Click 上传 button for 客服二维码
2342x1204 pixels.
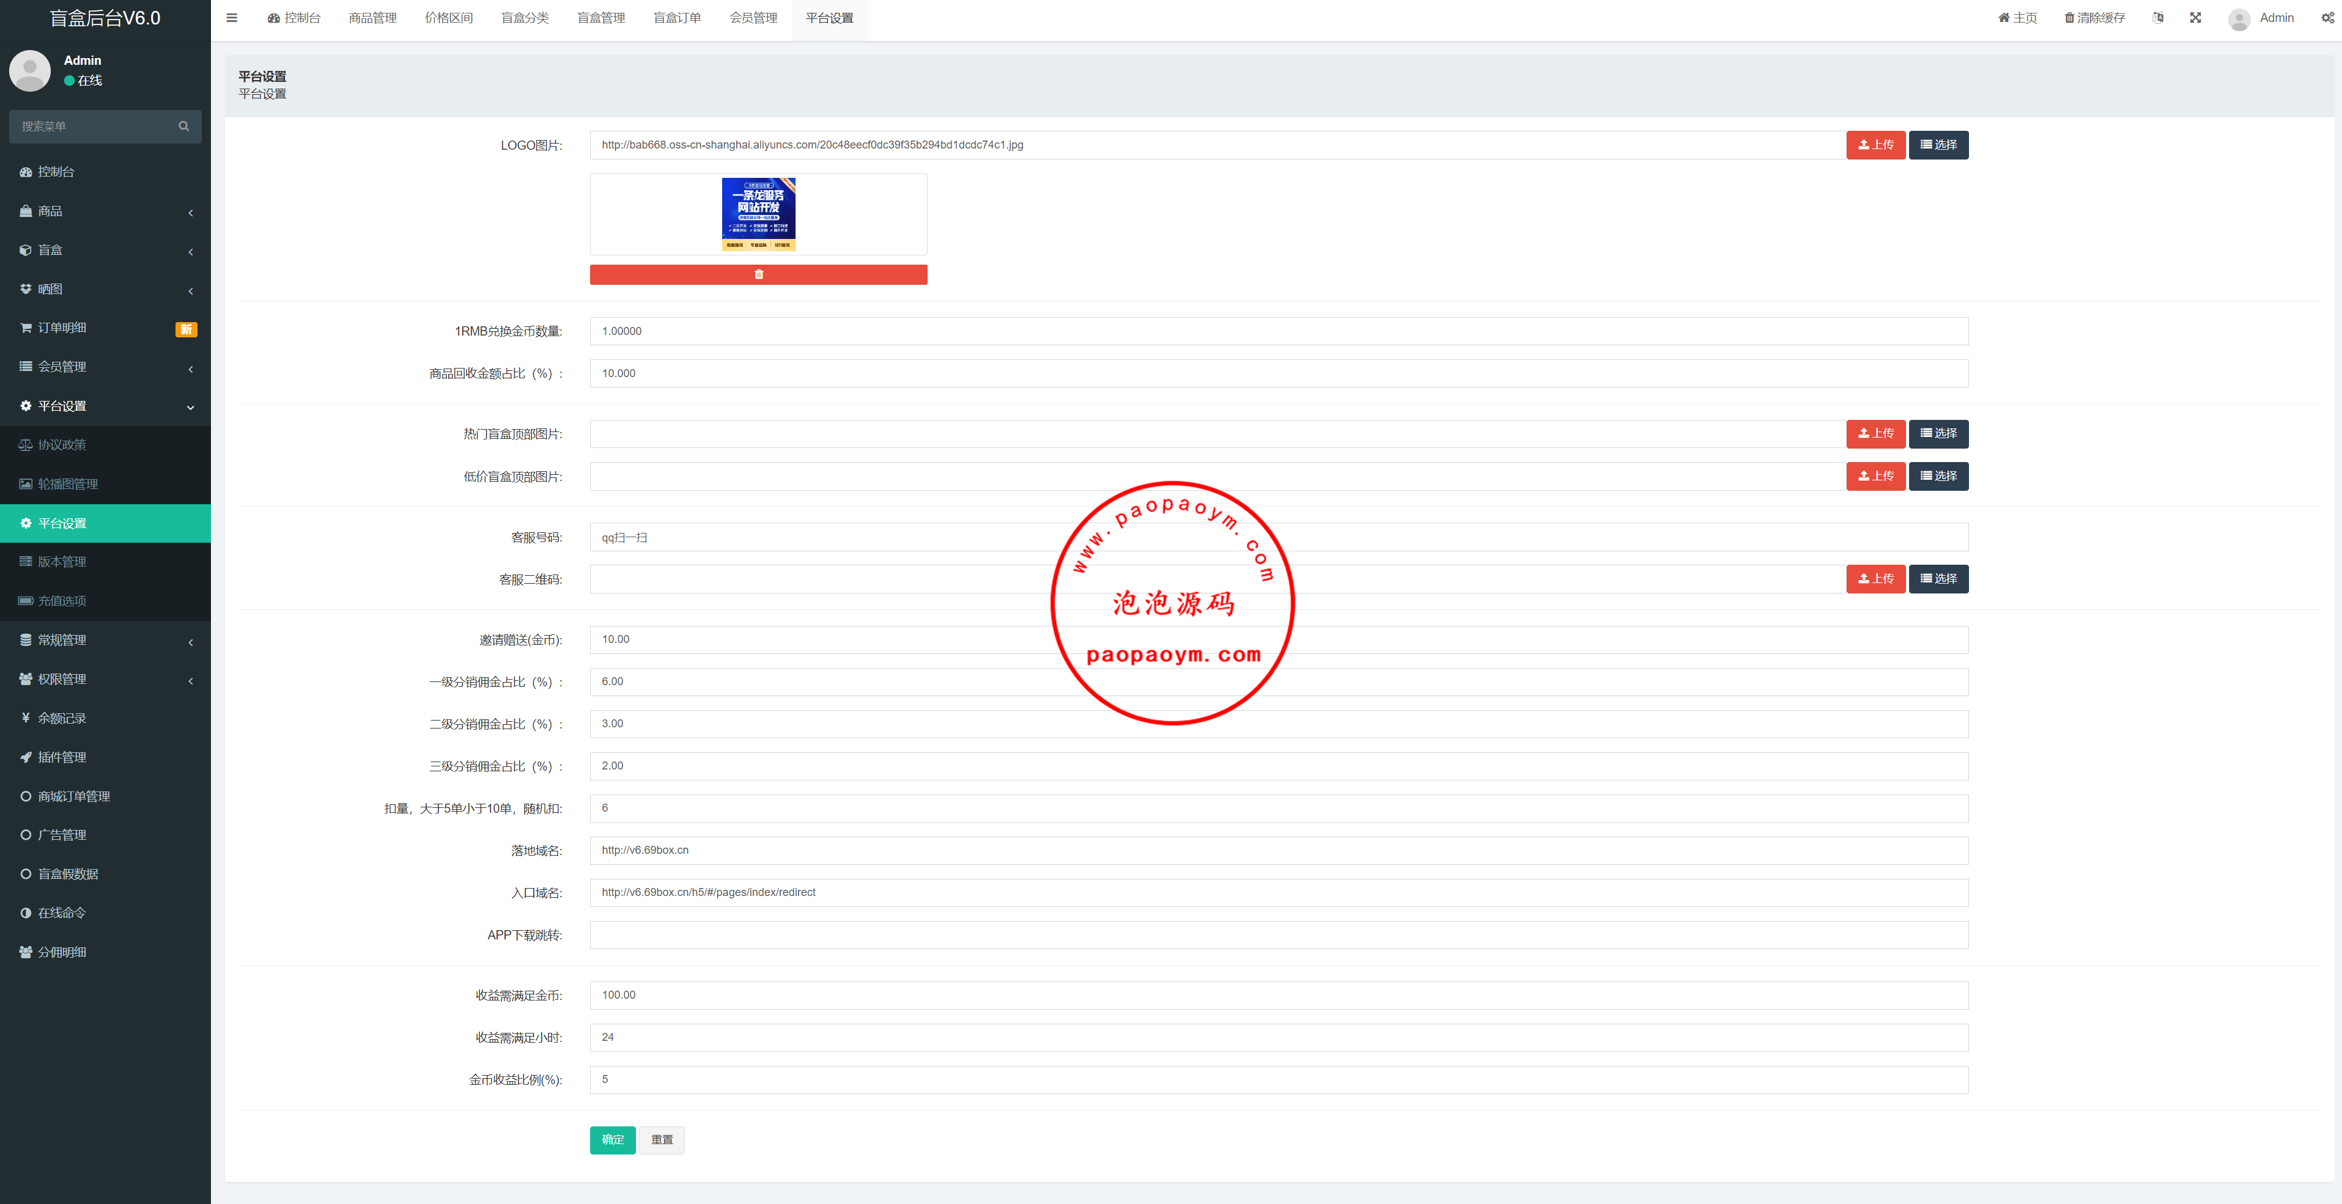(x=1875, y=579)
